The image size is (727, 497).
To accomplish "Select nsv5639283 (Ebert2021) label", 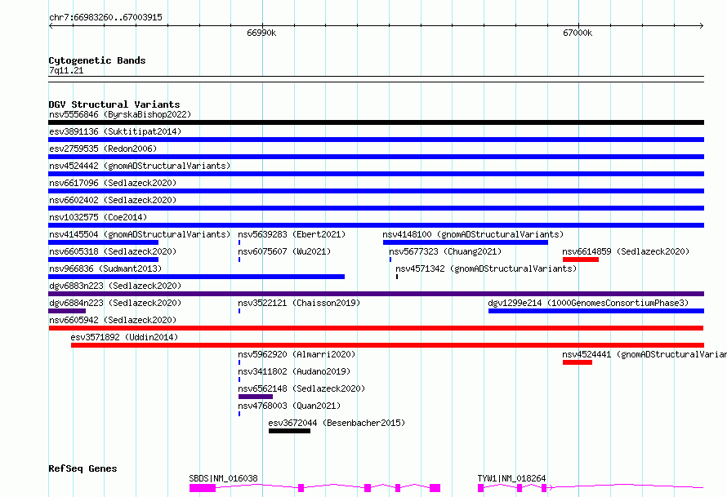I will [x=292, y=234].
